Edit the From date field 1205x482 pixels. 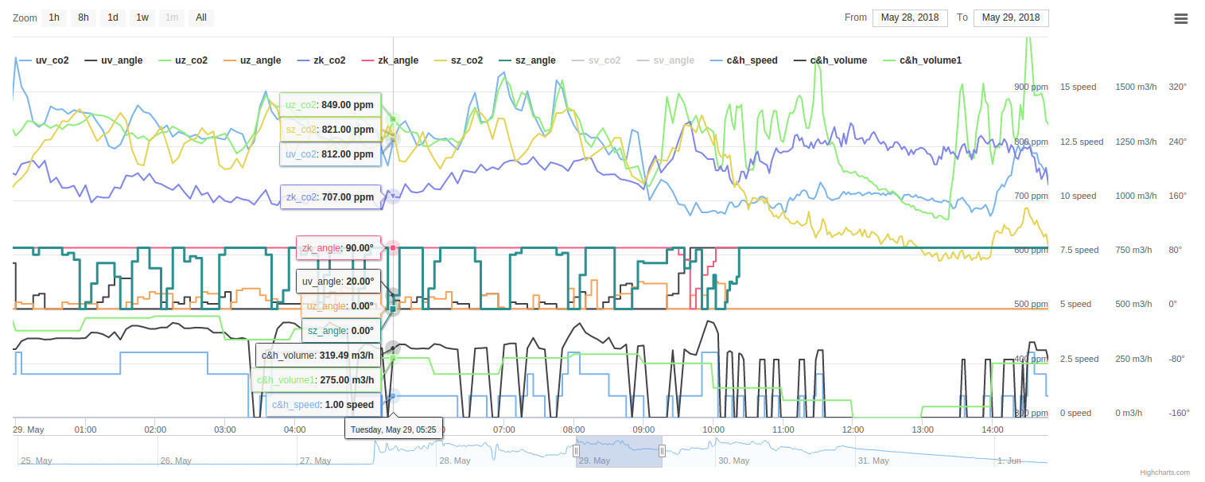coord(910,17)
